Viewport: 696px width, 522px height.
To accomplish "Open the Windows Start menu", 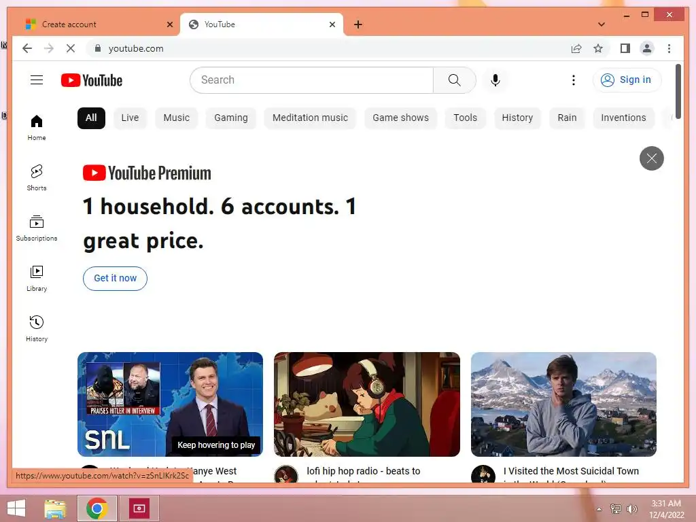I will 16,508.
